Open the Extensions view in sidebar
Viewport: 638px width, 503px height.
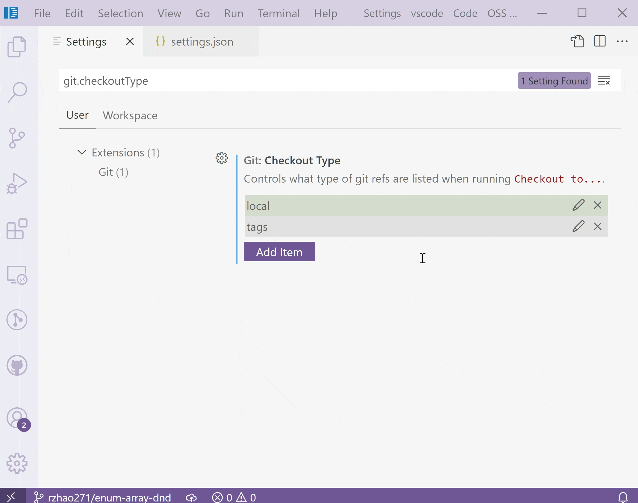tap(17, 230)
